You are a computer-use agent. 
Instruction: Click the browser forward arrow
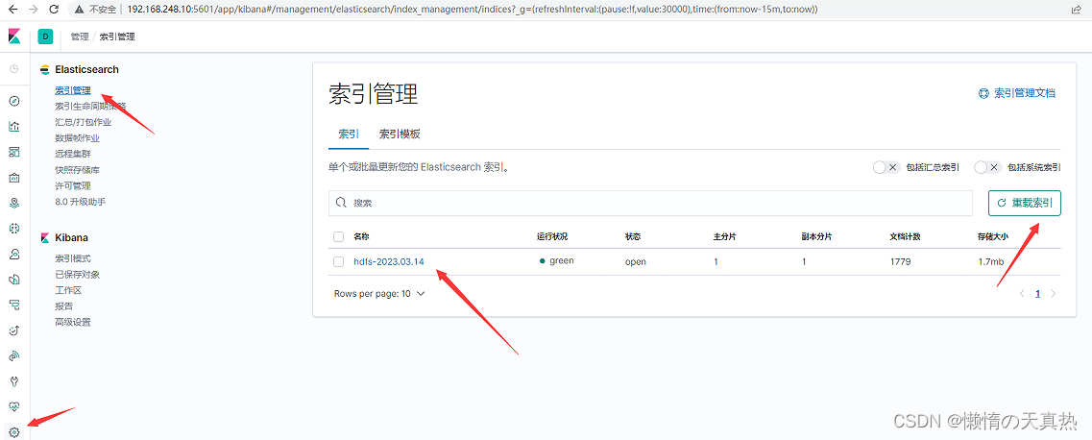35,10
